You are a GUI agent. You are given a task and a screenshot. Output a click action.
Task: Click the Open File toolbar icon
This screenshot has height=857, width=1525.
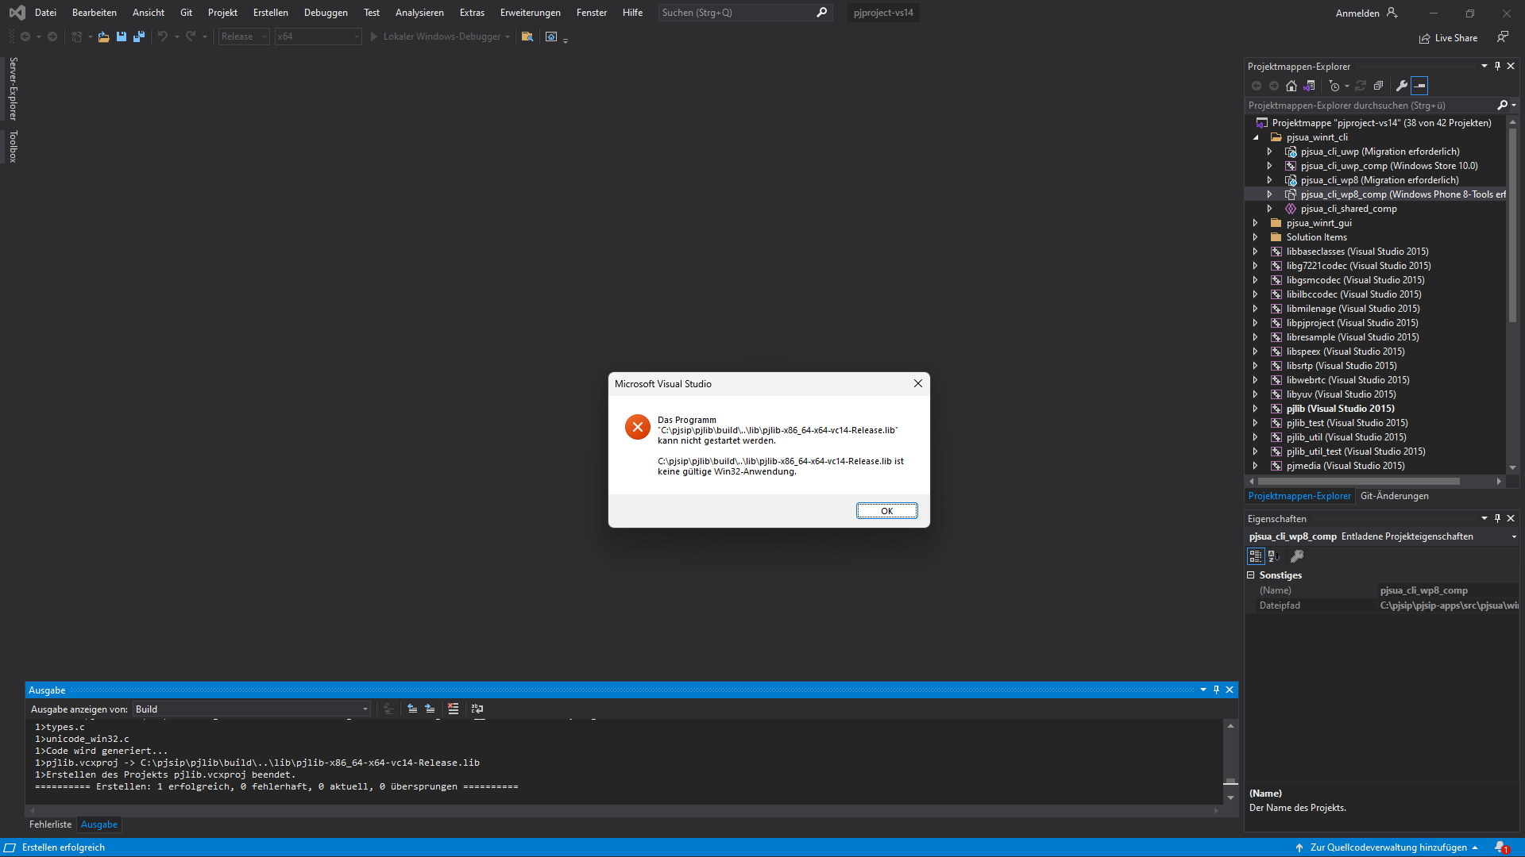pos(103,37)
